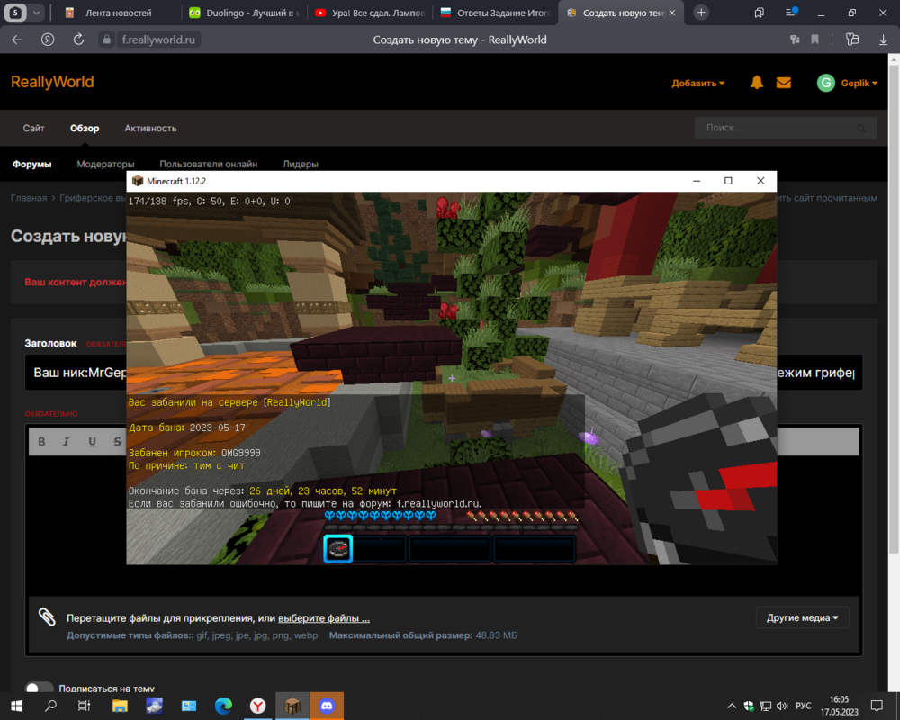Switch to Minecraft on the taskbar
This screenshot has width=900, height=720.
pos(292,706)
